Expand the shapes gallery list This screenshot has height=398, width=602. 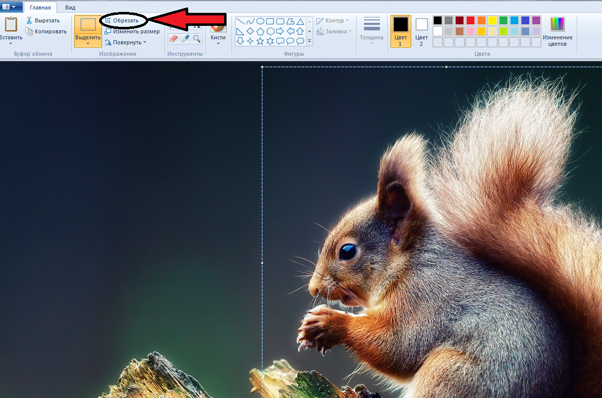[309, 41]
